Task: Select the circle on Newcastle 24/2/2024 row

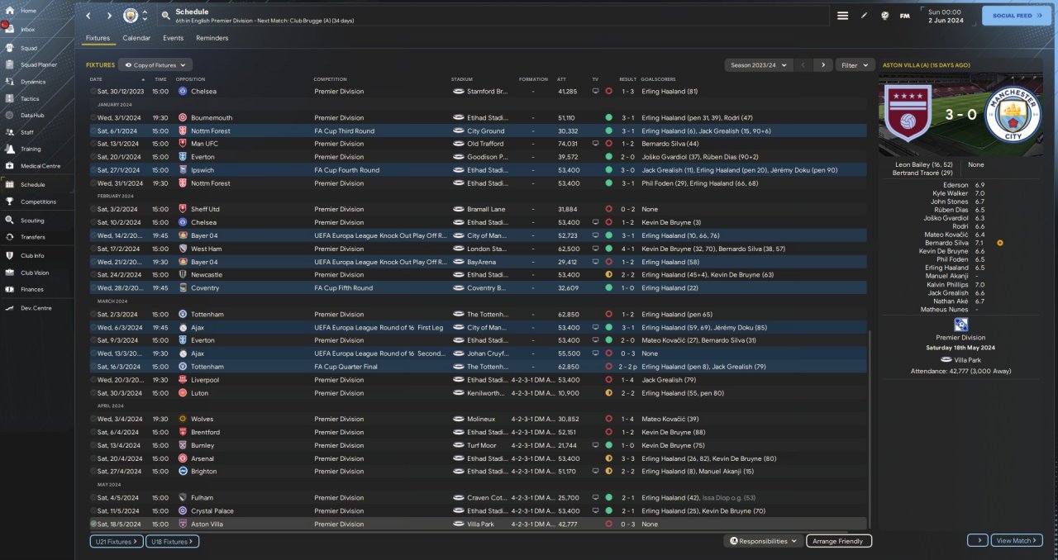Action: [x=93, y=274]
